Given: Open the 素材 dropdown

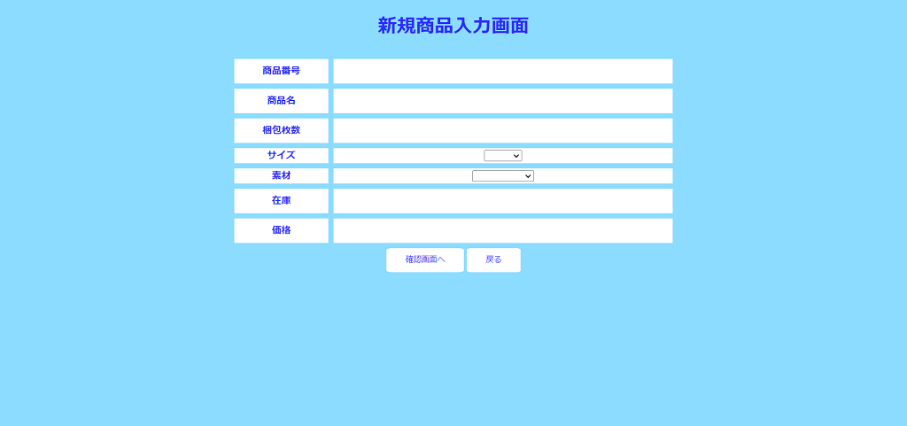Looking at the screenshot, I should pos(503,175).
